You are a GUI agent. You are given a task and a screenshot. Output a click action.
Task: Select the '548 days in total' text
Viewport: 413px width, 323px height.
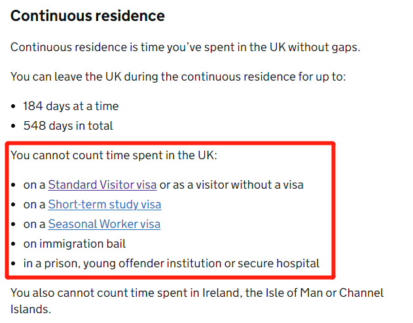pos(68,126)
